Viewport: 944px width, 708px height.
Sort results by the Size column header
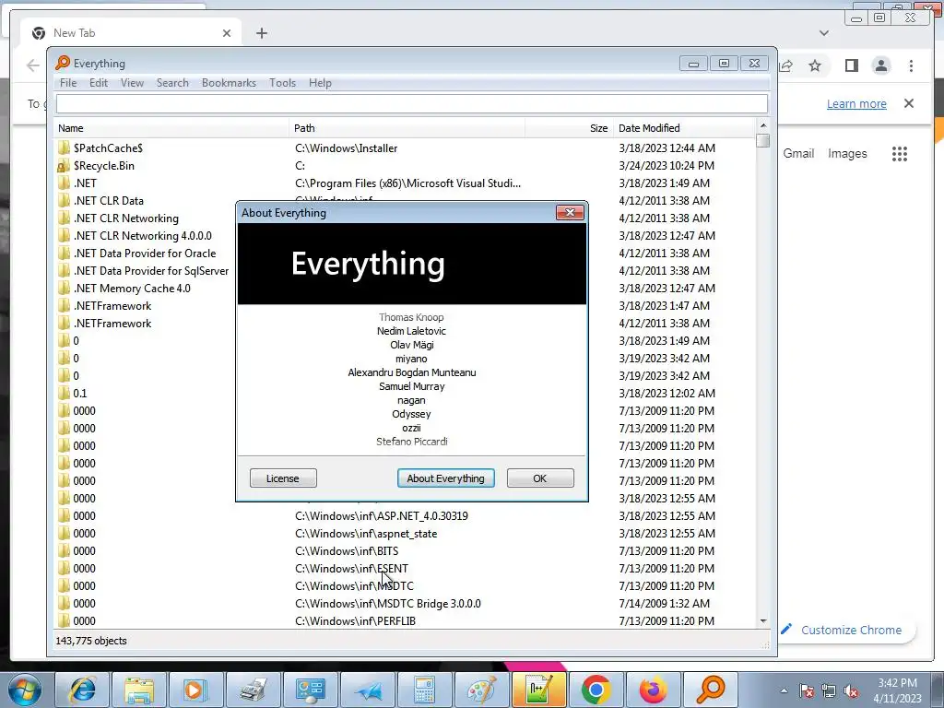pyautogui.click(x=569, y=128)
